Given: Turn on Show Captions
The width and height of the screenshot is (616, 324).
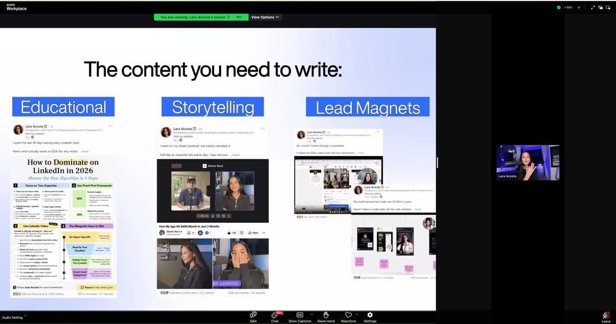Looking at the screenshot, I should point(300,317).
